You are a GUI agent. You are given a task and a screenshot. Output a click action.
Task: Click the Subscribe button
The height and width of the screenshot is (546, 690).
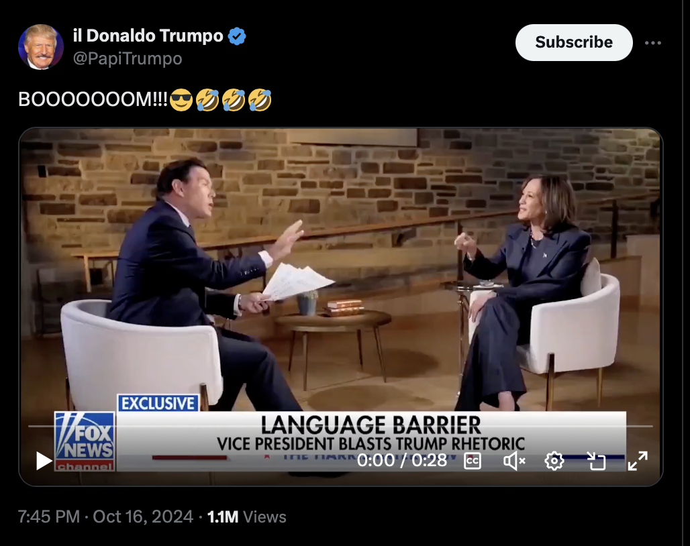[574, 42]
